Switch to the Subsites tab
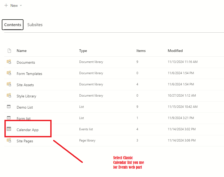224x177 pixels. coord(35,25)
